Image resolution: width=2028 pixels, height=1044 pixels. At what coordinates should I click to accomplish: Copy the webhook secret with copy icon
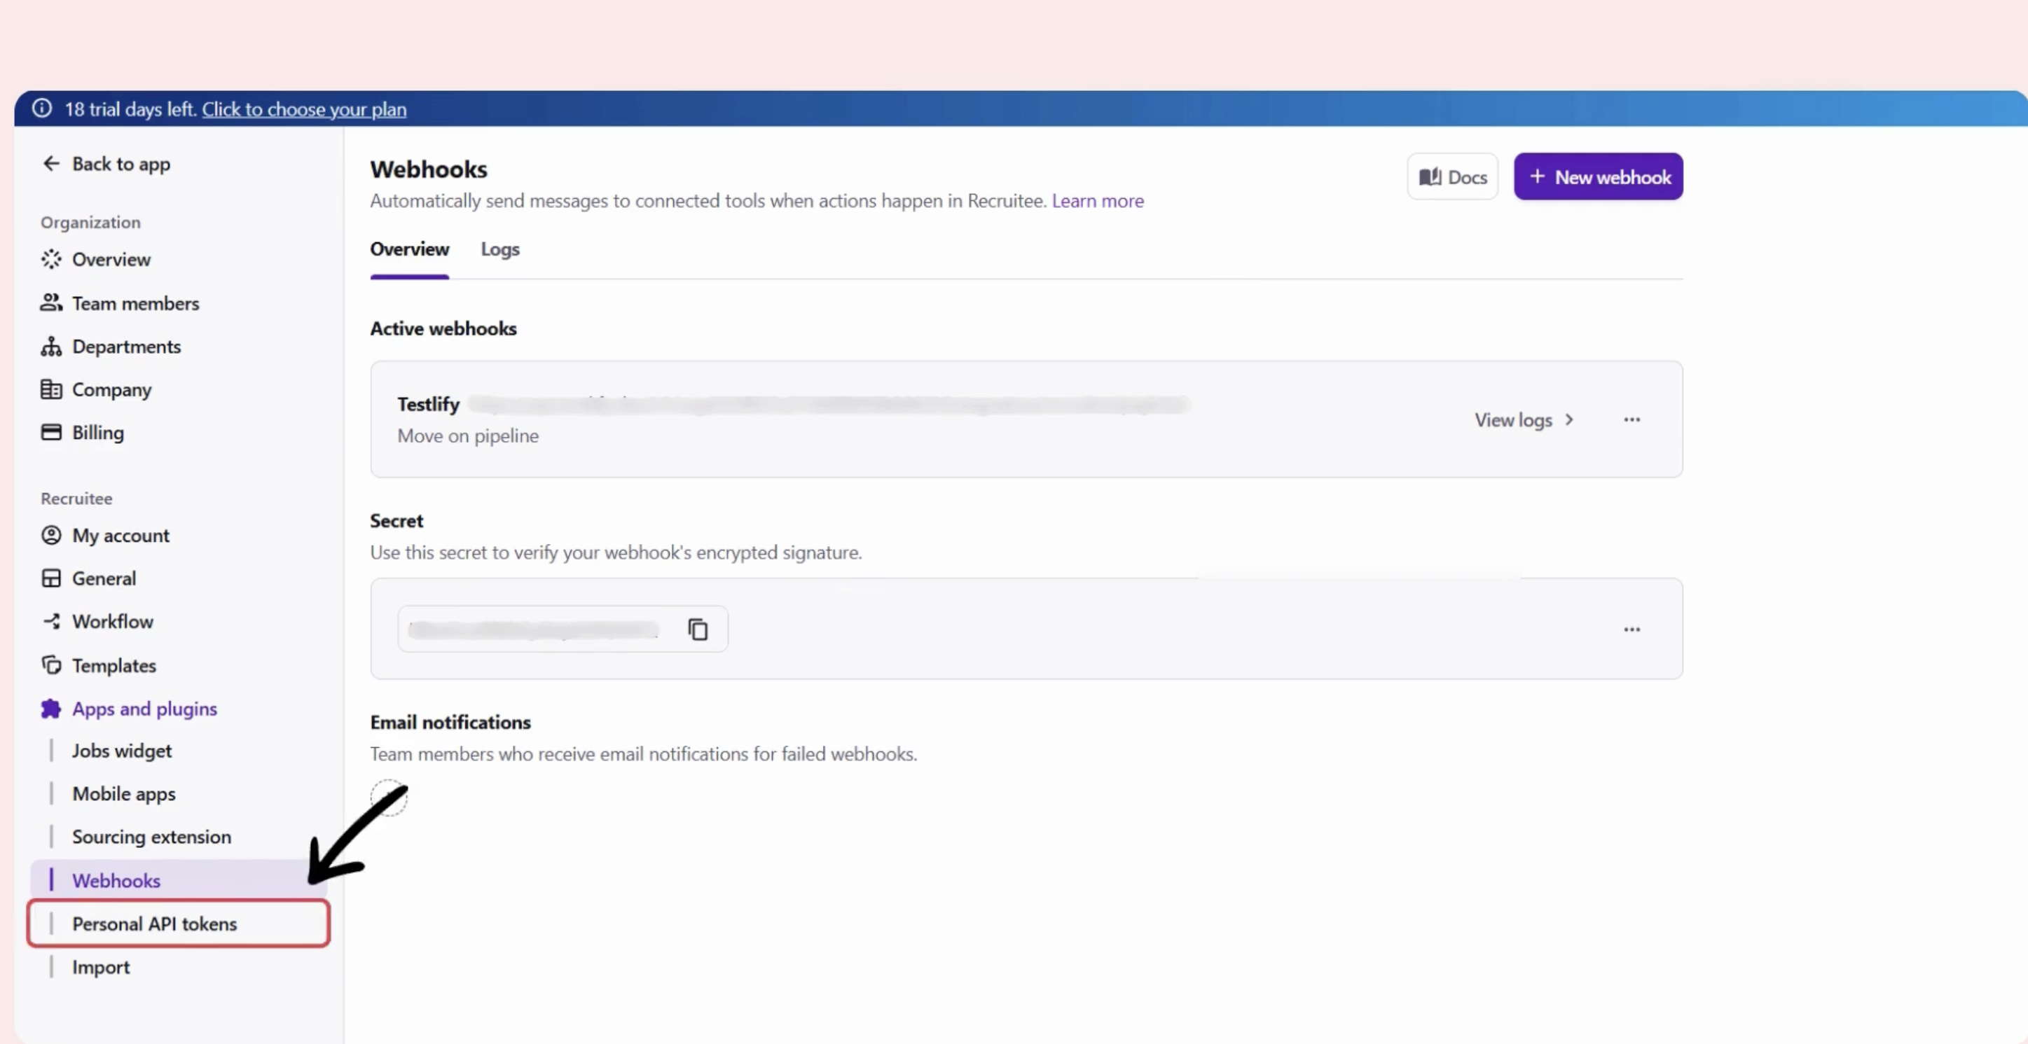click(x=698, y=629)
